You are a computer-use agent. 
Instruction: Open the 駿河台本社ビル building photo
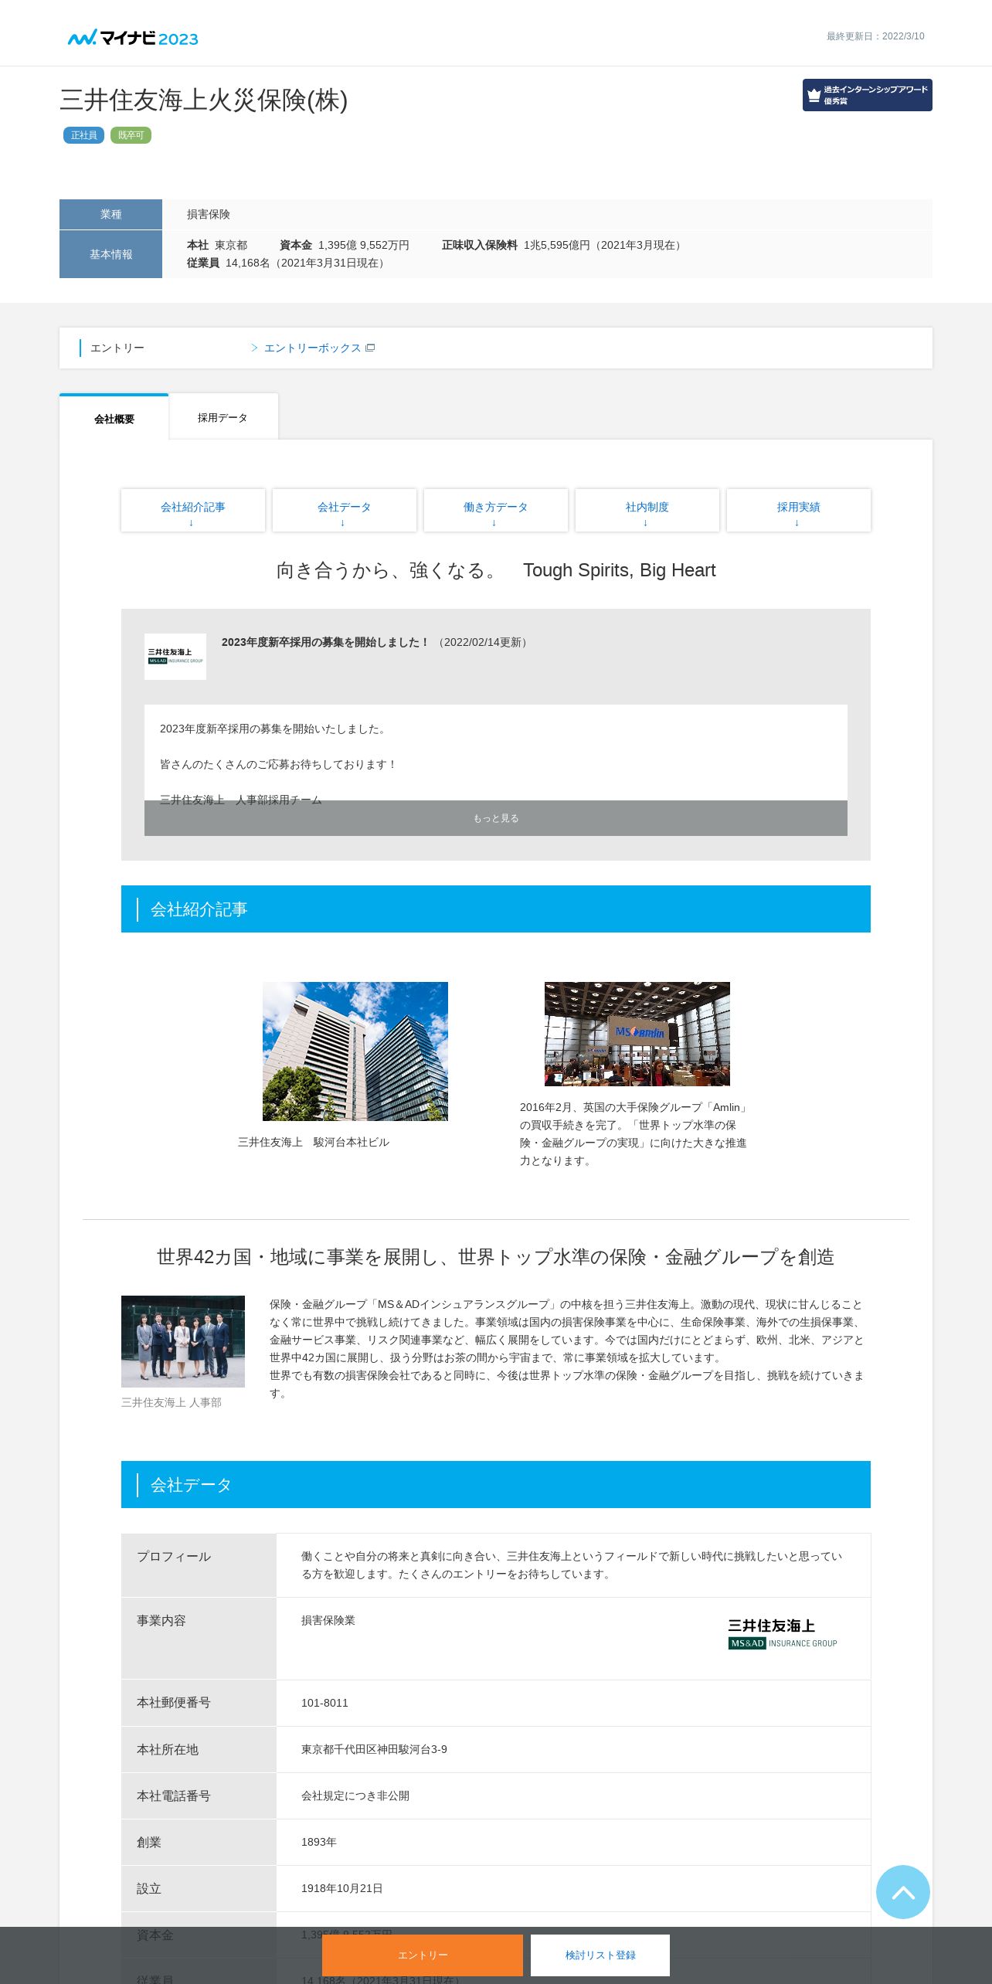(x=355, y=1051)
